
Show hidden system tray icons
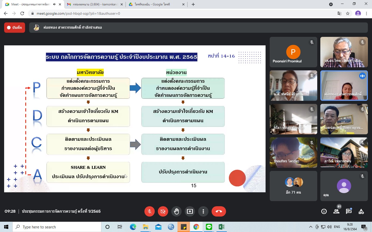311,227
